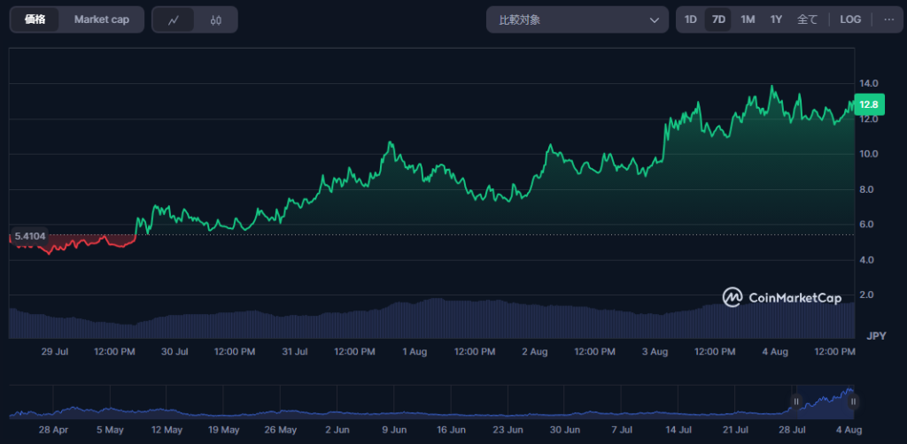Switch to line chart view icon

point(173,20)
